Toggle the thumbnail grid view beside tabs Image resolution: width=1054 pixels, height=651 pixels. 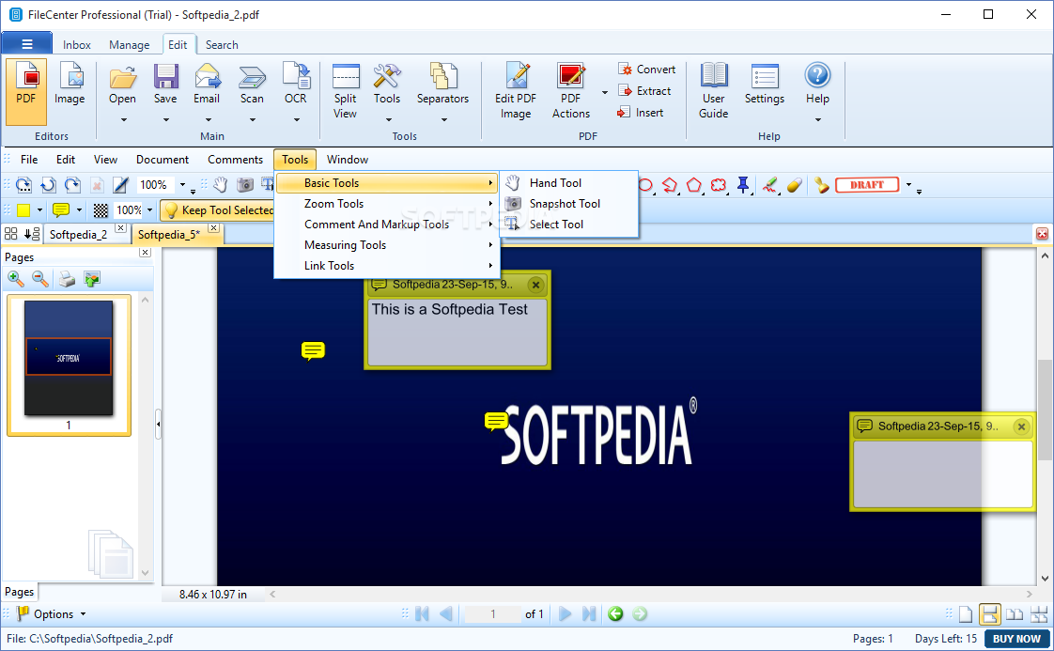click(10, 234)
